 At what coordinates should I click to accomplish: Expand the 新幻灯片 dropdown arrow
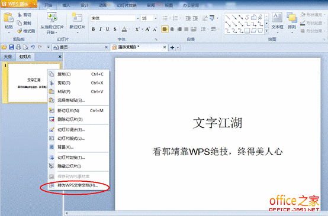pyautogui.click(x=78, y=32)
